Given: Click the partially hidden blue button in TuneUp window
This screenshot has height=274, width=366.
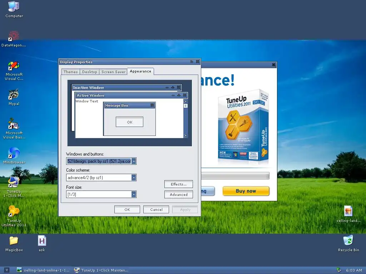Looking at the screenshot, I should point(208,191).
